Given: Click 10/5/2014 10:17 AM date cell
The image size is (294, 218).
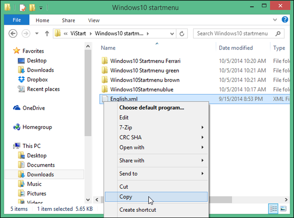Looking at the screenshot, I should 242,89.
